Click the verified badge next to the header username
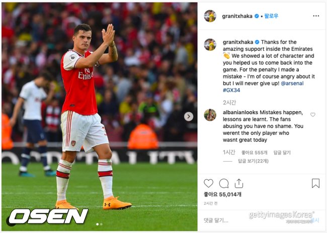This screenshot has width=327, height=233. pyautogui.click(x=257, y=16)
